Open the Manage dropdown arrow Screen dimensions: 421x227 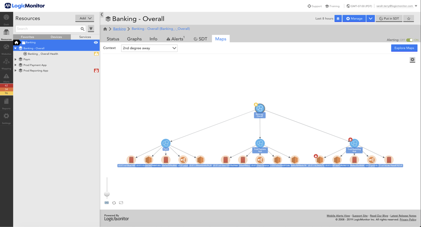[371, 19]
